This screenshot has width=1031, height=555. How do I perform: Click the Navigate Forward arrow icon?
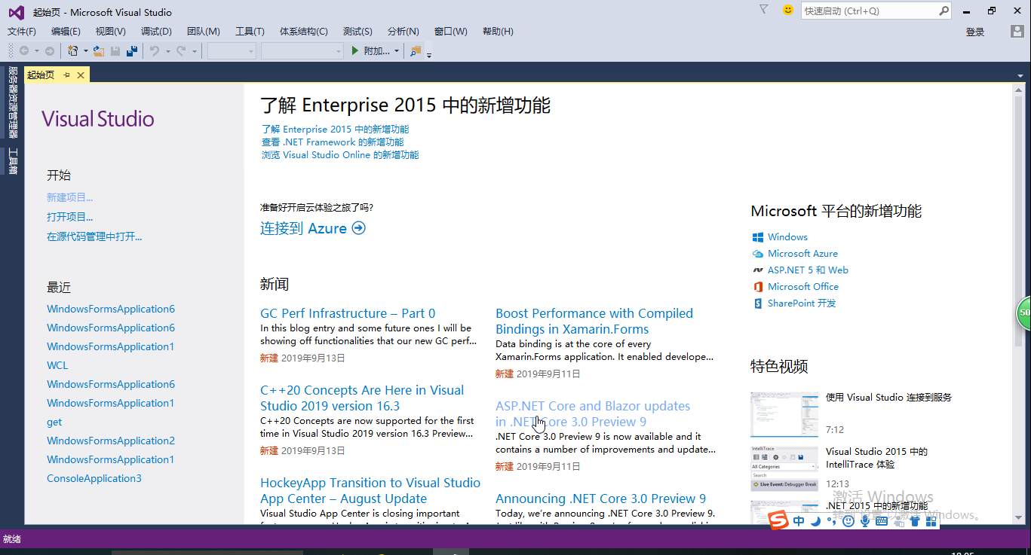[50, 51]
